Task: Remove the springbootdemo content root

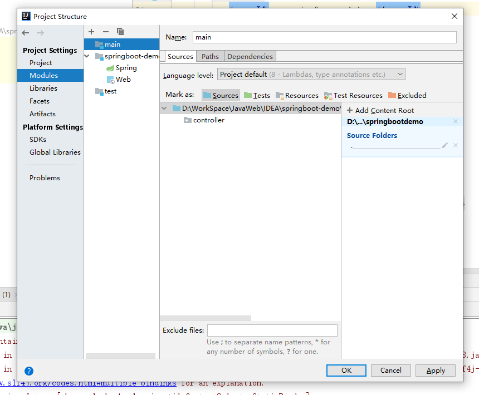Action: [x=456, y=121]
